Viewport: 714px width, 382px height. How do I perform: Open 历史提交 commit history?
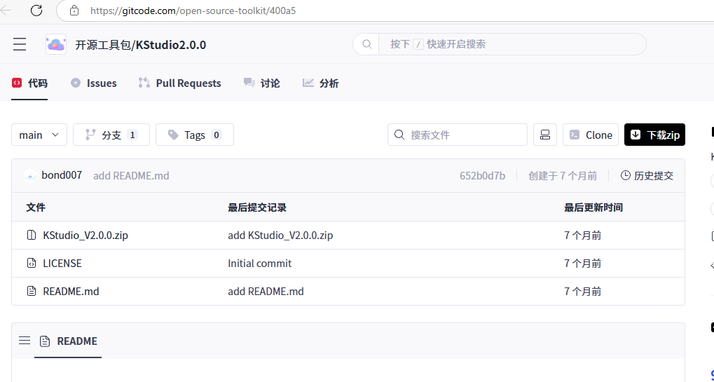pyautogui.click(x=647, y=176)
